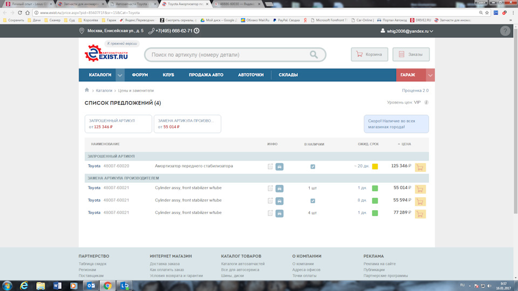Screen dimensions: 518x291
Task: Click the location pin icon near Moscow address
Action: coord(81,31)
